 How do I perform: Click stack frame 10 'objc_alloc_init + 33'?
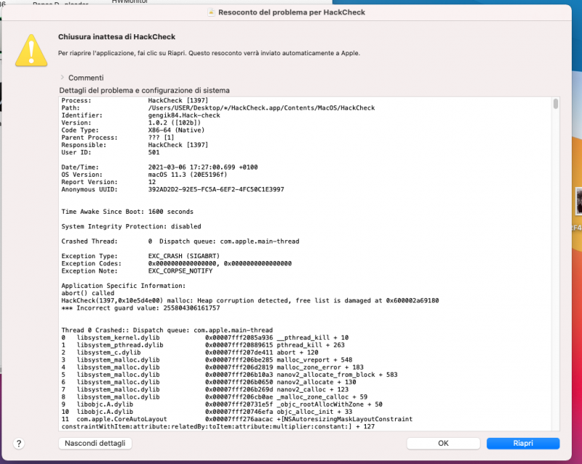click(x=207, y=412)
